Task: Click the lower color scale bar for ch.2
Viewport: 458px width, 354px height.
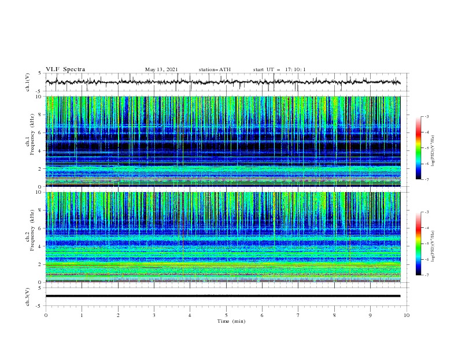Action: 418,244
